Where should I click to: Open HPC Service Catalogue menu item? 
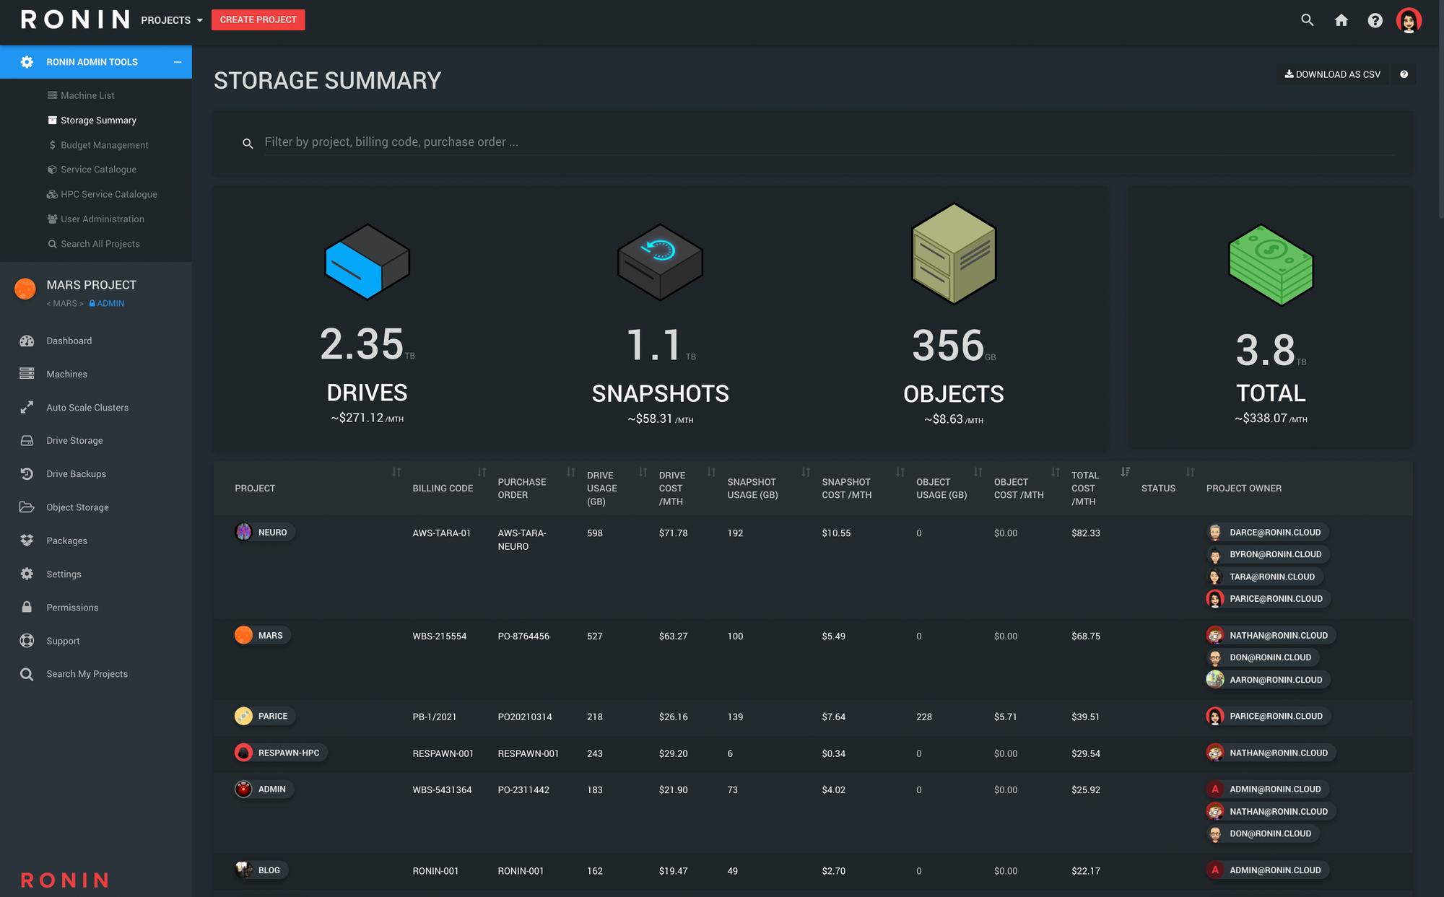pyautogui.click(x=108, y=194)
